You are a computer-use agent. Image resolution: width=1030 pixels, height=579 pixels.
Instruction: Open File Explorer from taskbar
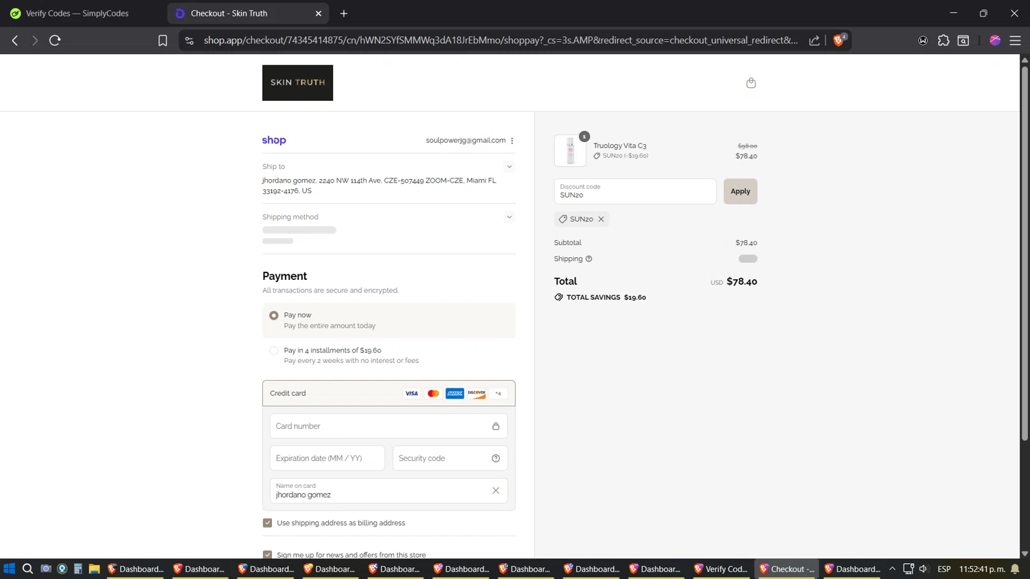point(94,569)
